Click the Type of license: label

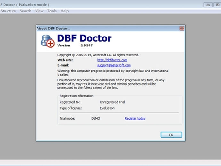pyautogui.click(x=70, y=108)
